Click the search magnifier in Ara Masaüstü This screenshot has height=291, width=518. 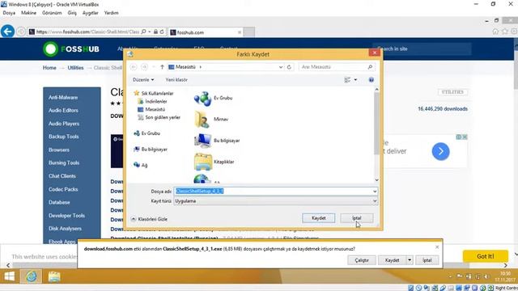coord(370,67)
